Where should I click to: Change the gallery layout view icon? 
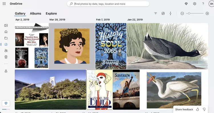(163, 13)
